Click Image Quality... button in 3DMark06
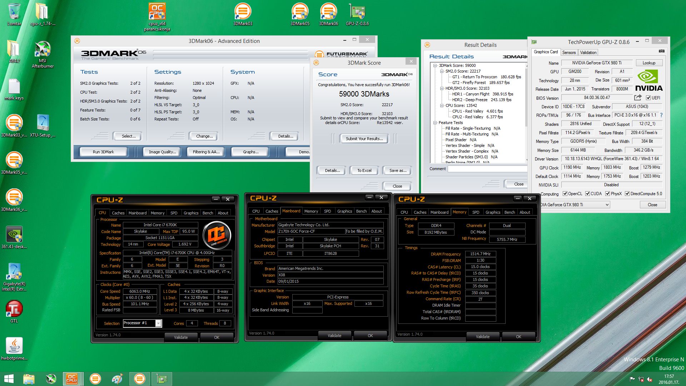 coord(162,152)
